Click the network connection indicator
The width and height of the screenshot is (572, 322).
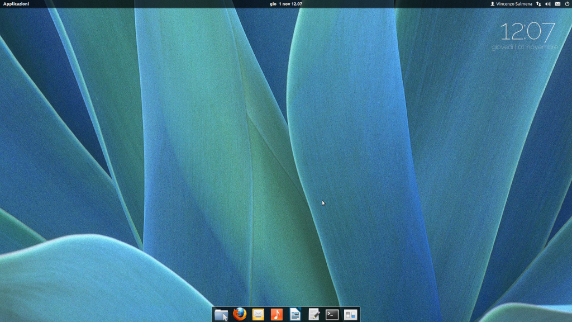tap(538, 4)
